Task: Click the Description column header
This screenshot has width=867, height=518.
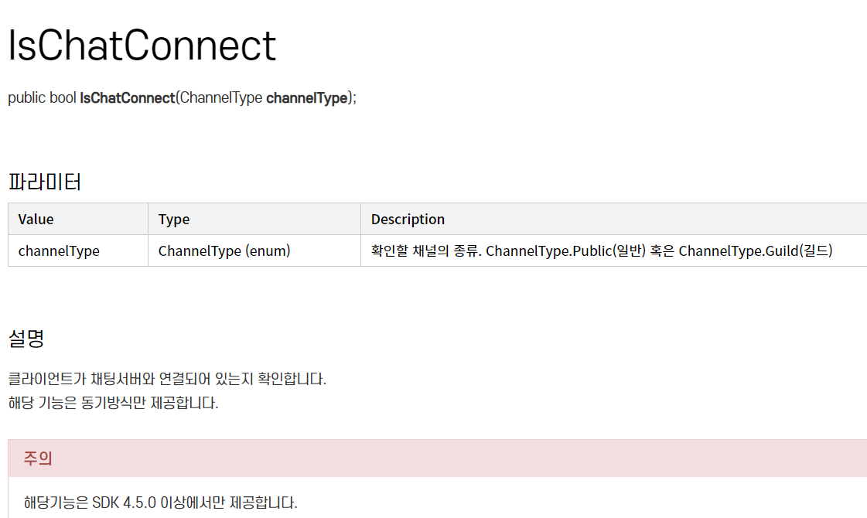Action: pyautogui.click(x=408, y=220)
